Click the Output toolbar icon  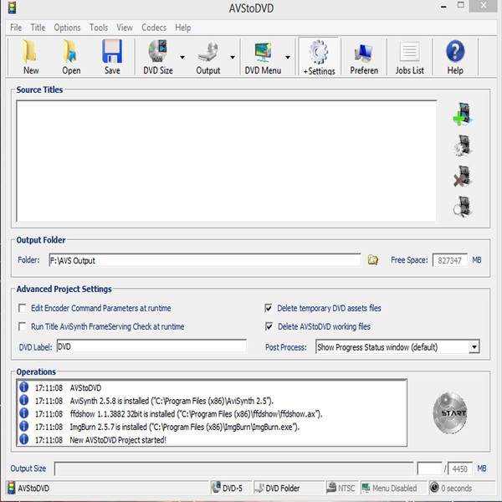pos(208,57)
